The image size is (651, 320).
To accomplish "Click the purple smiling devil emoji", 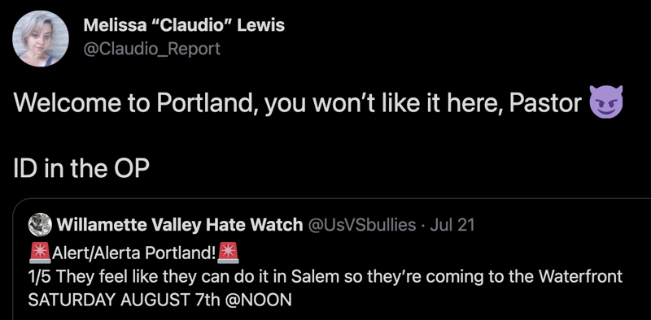I will tap(606, 102).
